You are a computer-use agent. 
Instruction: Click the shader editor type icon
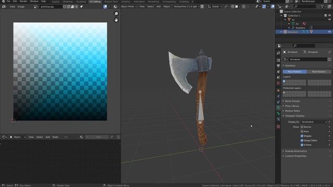4,137
